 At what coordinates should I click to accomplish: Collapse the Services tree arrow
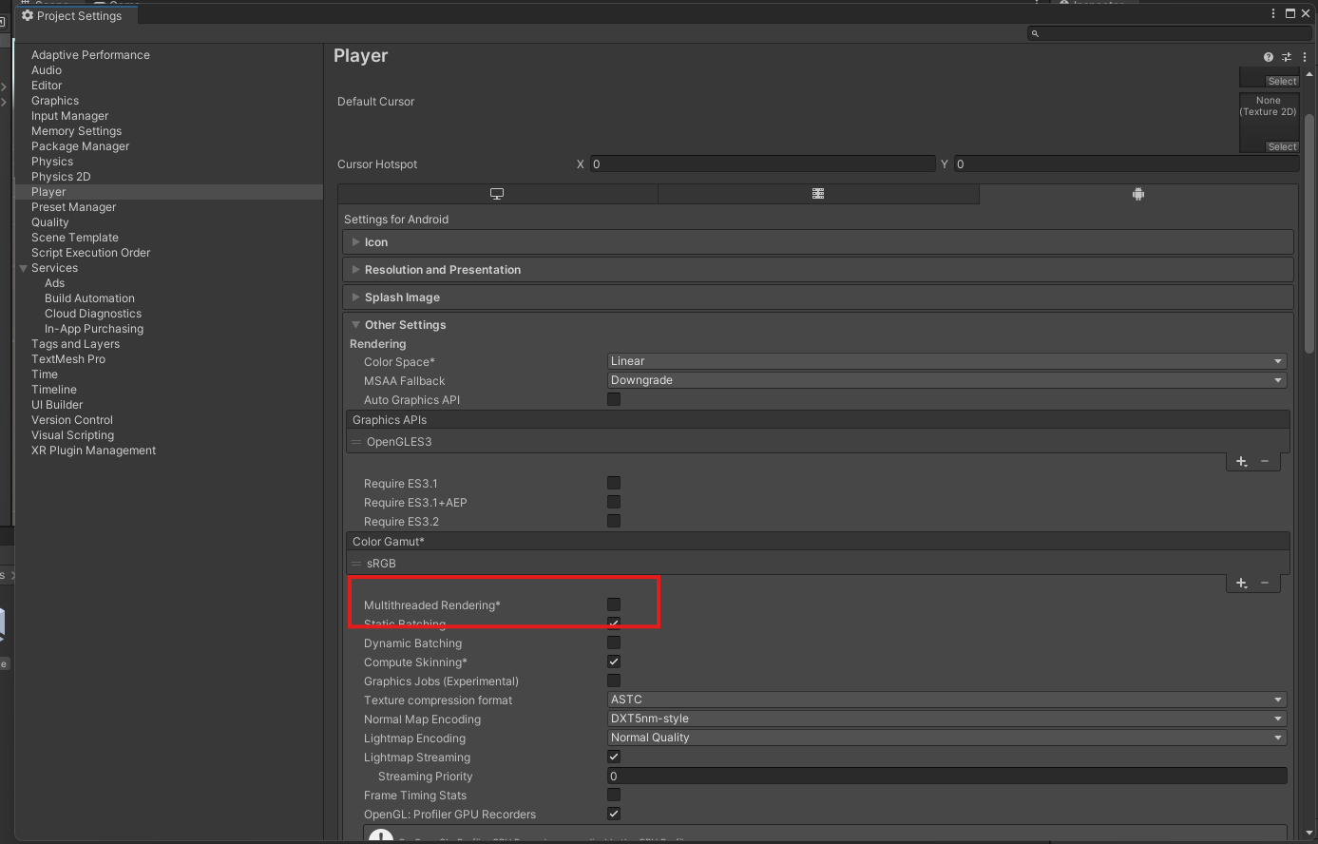pyautogui.click(x=24, y=268)
